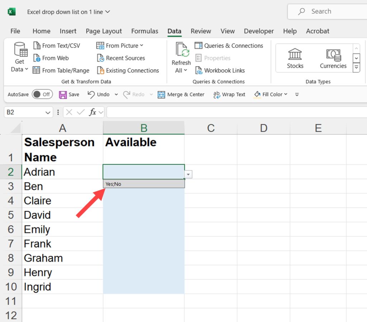This screenshot has height=322, width=367.
Task: Select cell containing Graham
Action: tap(62, 258)
